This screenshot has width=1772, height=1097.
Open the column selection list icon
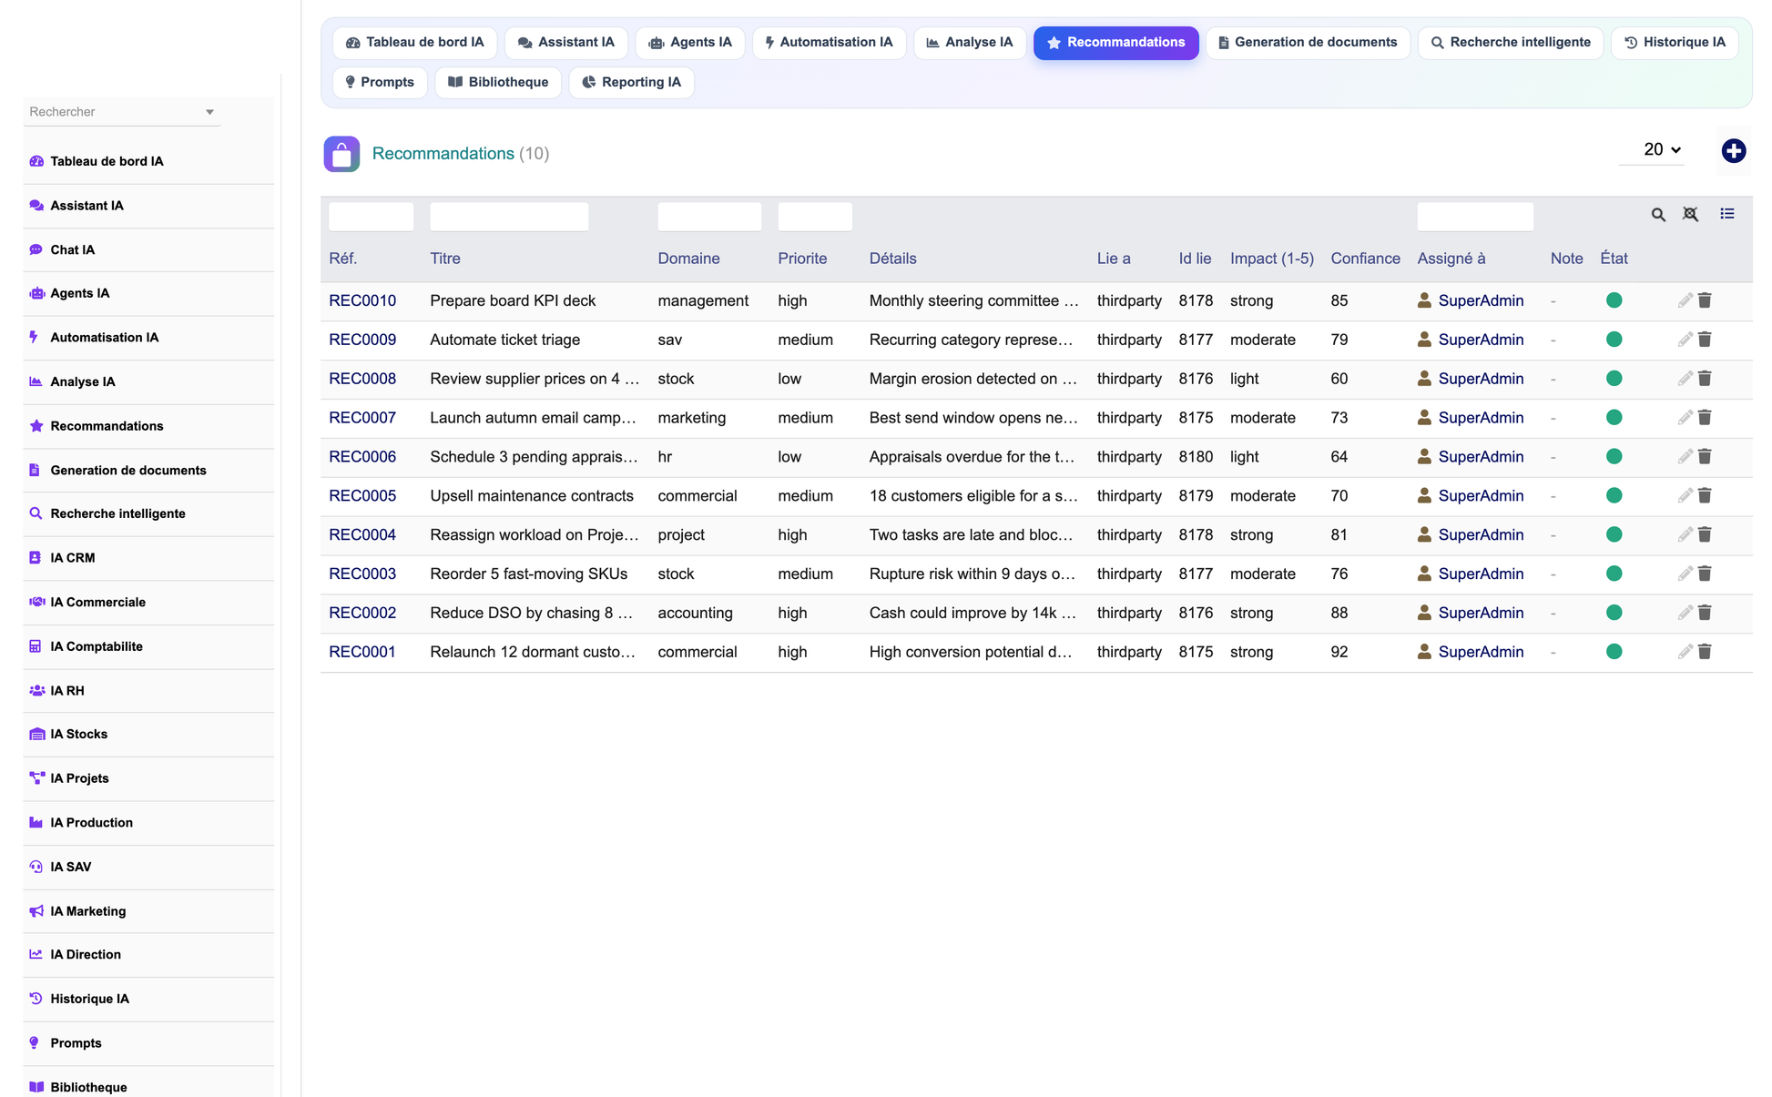click(1726, 214)
